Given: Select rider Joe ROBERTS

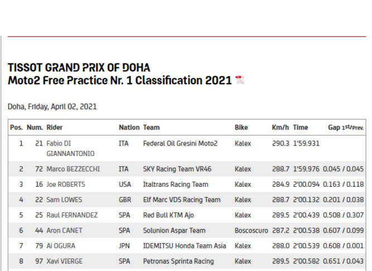Looking at the screenshot, I should (66, 185).
